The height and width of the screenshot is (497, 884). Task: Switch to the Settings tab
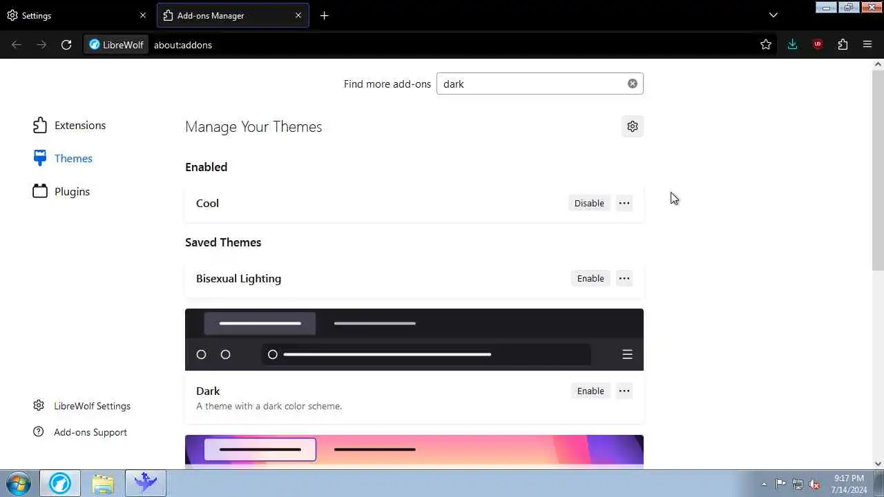click(76, 15)
